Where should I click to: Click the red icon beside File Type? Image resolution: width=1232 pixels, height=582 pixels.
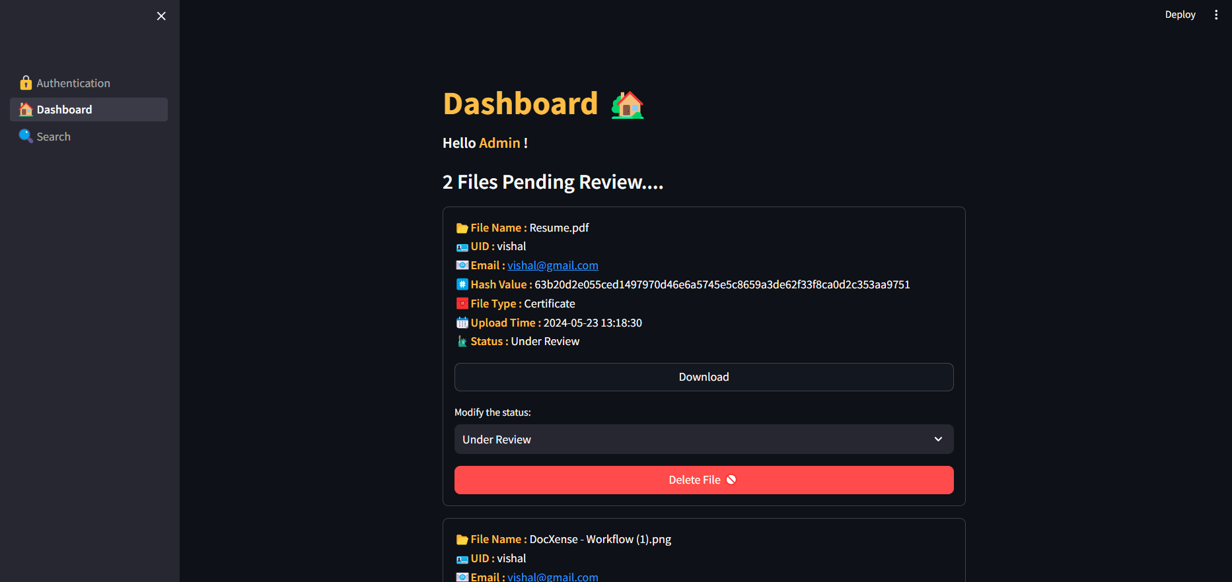(462, 304)
